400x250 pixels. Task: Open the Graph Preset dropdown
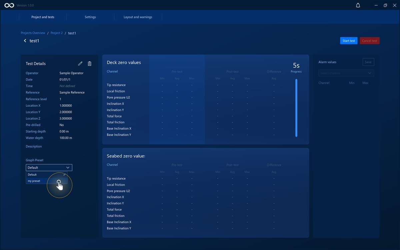[49, 168]
